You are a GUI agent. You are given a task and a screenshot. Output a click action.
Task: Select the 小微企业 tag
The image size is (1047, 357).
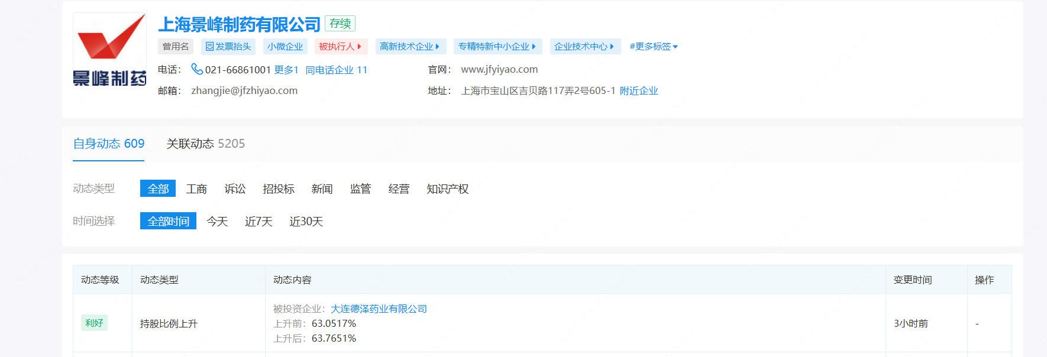point(285,47)
